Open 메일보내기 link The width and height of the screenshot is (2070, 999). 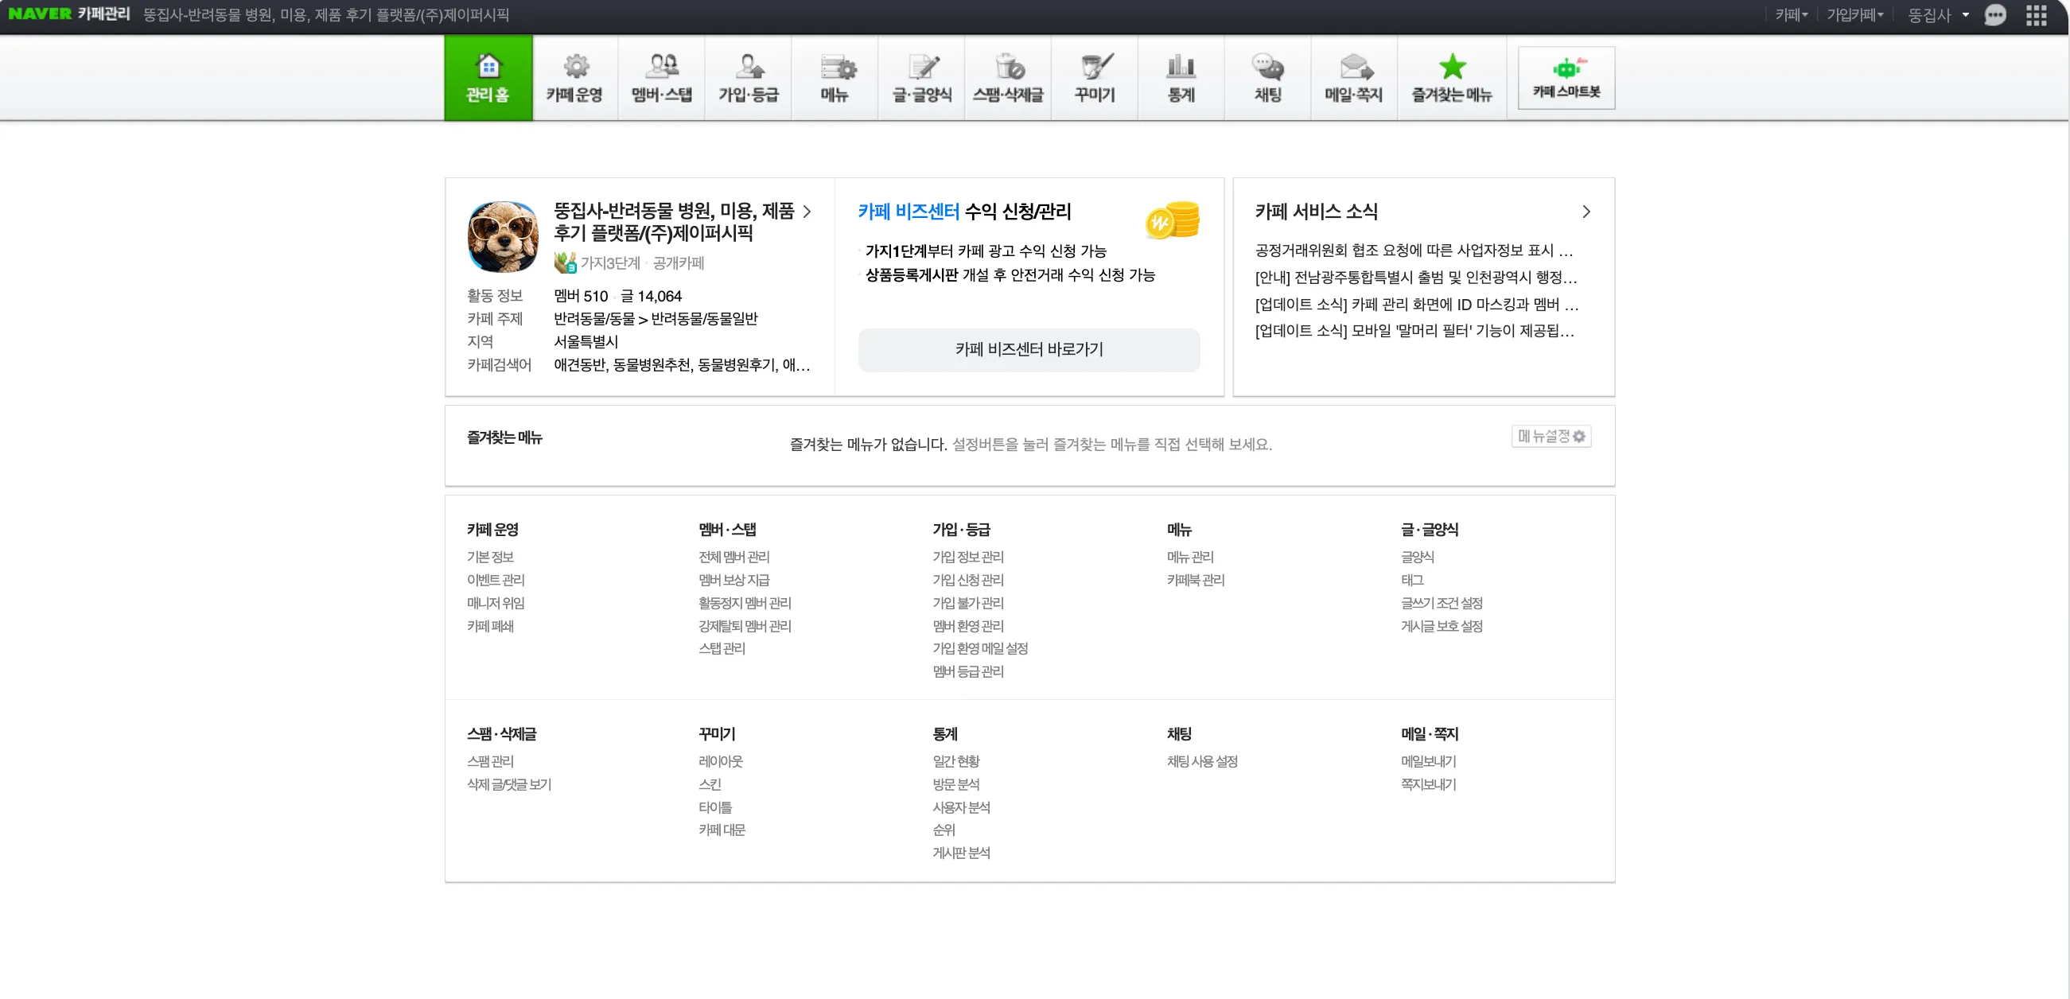tap(1428, 761)
